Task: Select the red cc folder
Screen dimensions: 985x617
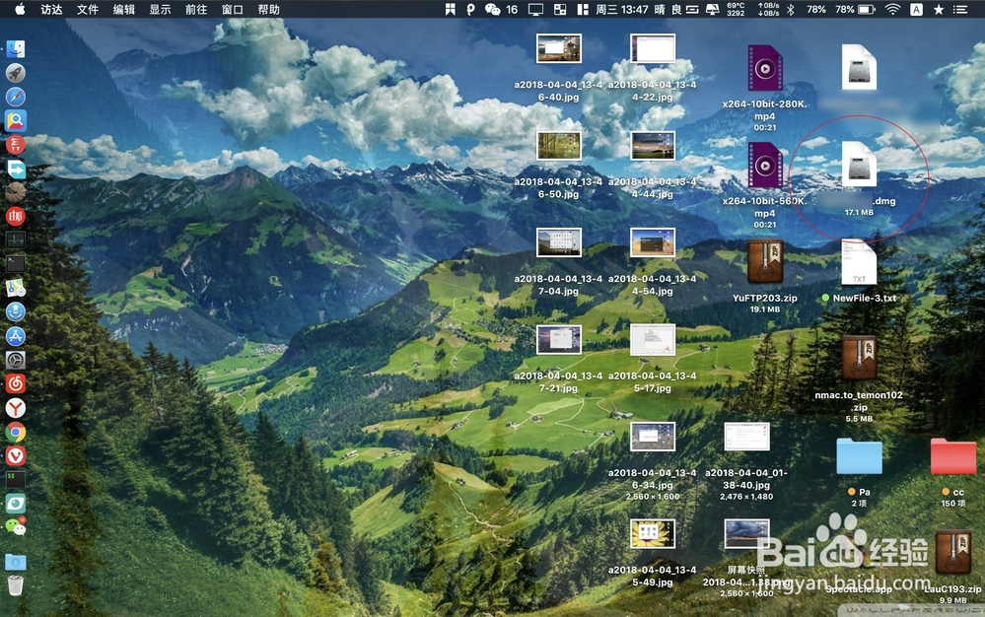Action: (952, 456)
